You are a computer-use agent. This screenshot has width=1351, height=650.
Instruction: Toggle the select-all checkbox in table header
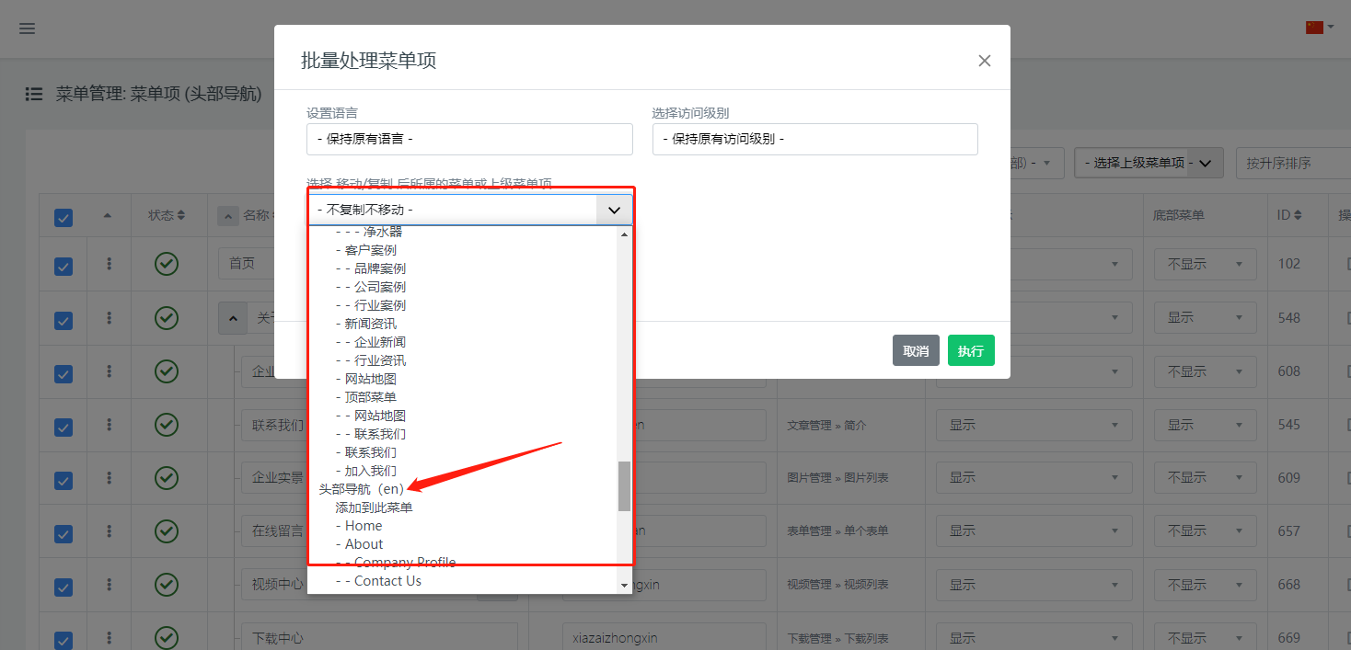[x=64, y=217]
